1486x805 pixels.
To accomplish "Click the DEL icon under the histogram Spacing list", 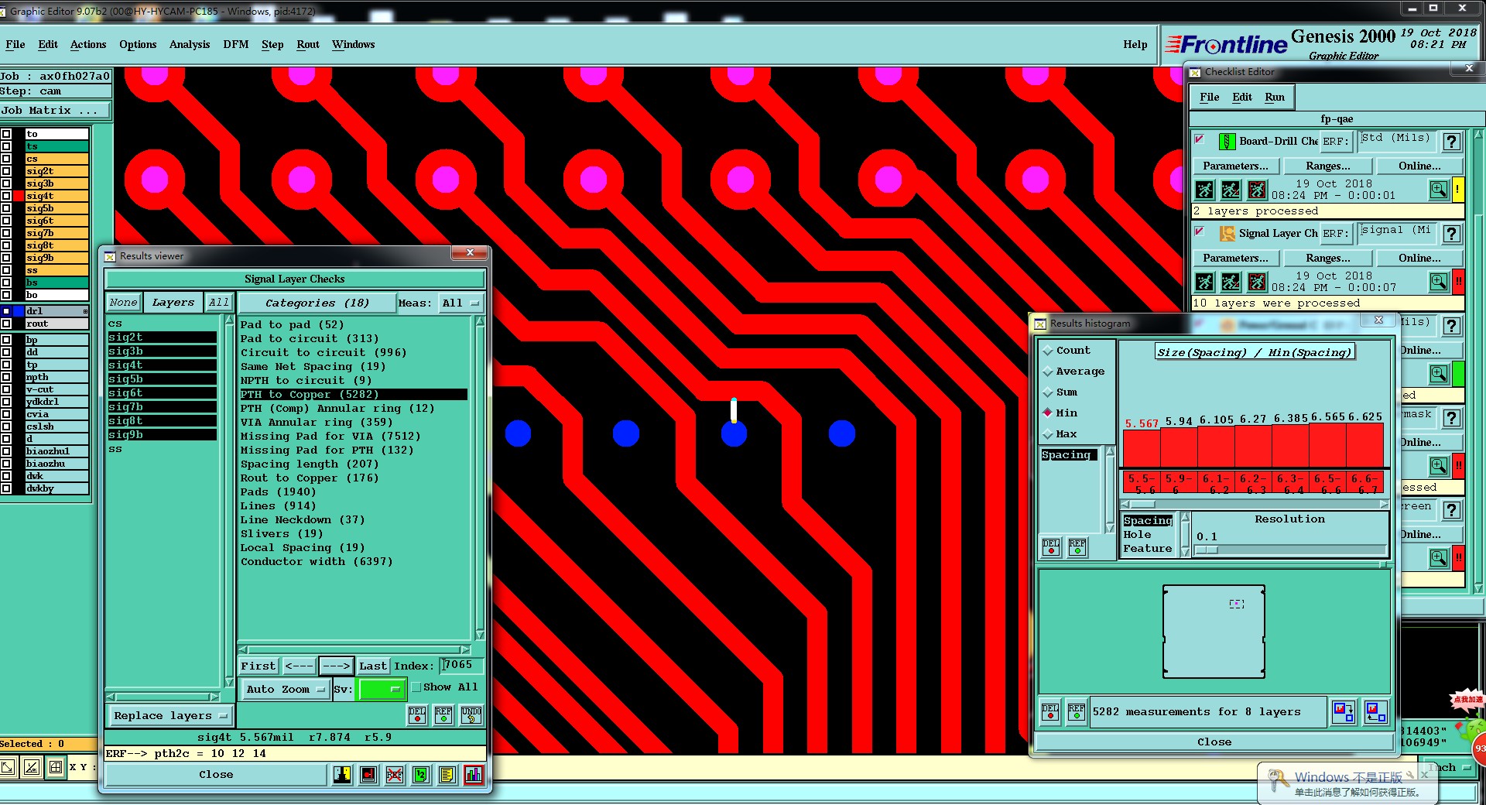I will point(1051,547).
